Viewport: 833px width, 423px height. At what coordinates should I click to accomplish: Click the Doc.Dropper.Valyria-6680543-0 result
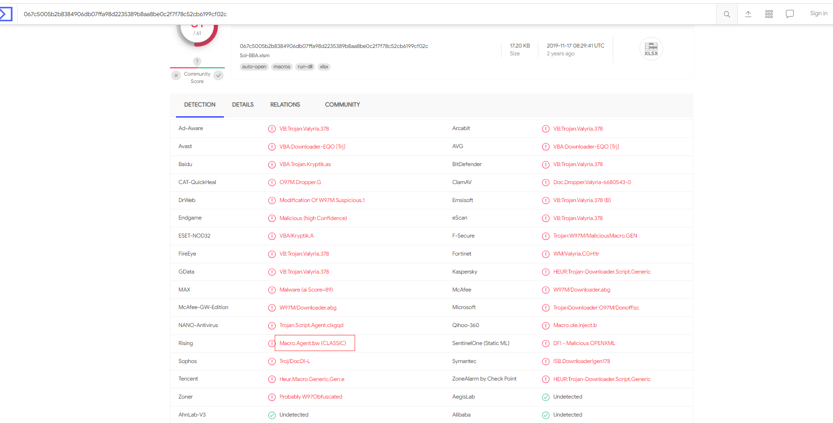tap(592, 182)
